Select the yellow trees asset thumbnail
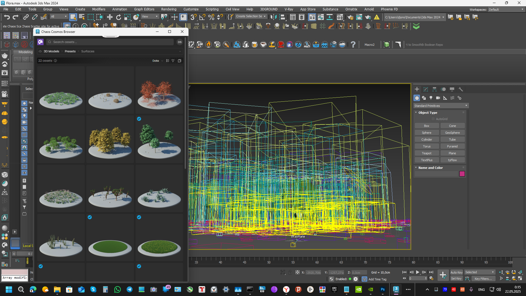 click(x=110, y=140)
